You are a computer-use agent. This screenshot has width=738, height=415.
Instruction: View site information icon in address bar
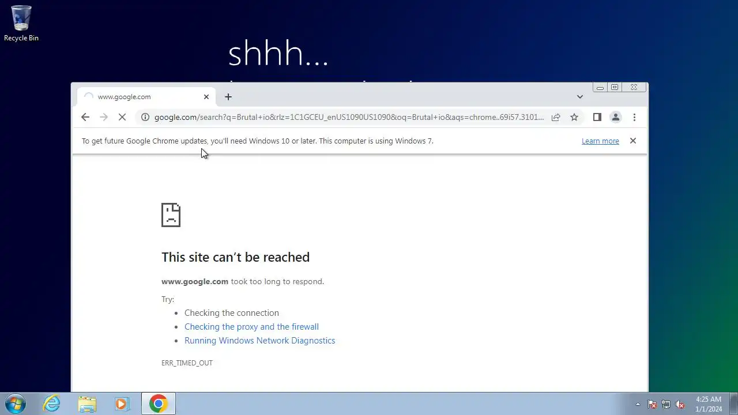(x=145, y=117)
